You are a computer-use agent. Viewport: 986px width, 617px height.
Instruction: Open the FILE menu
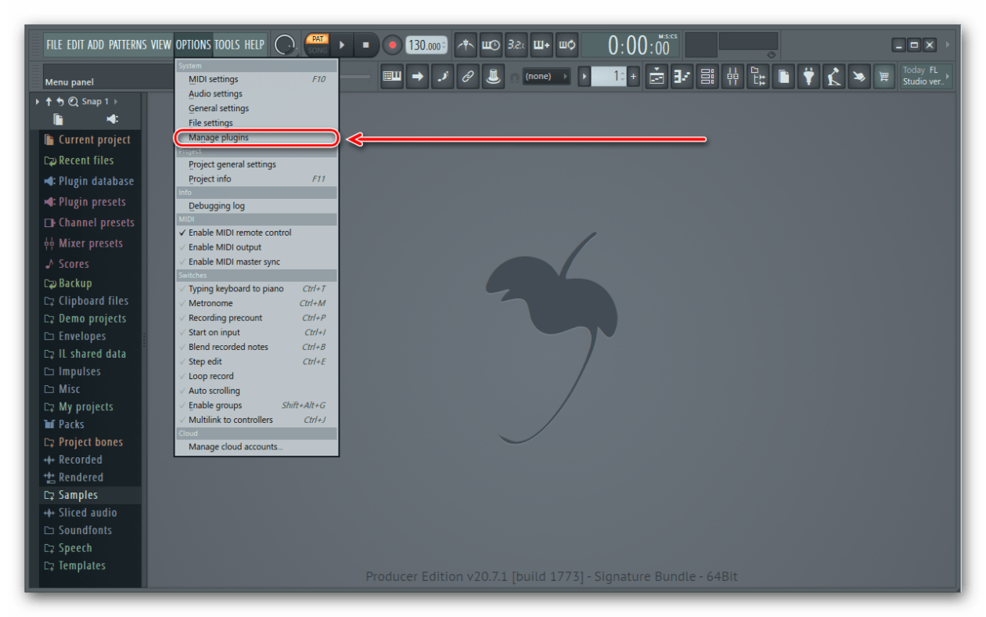click(x=54, y=45)
